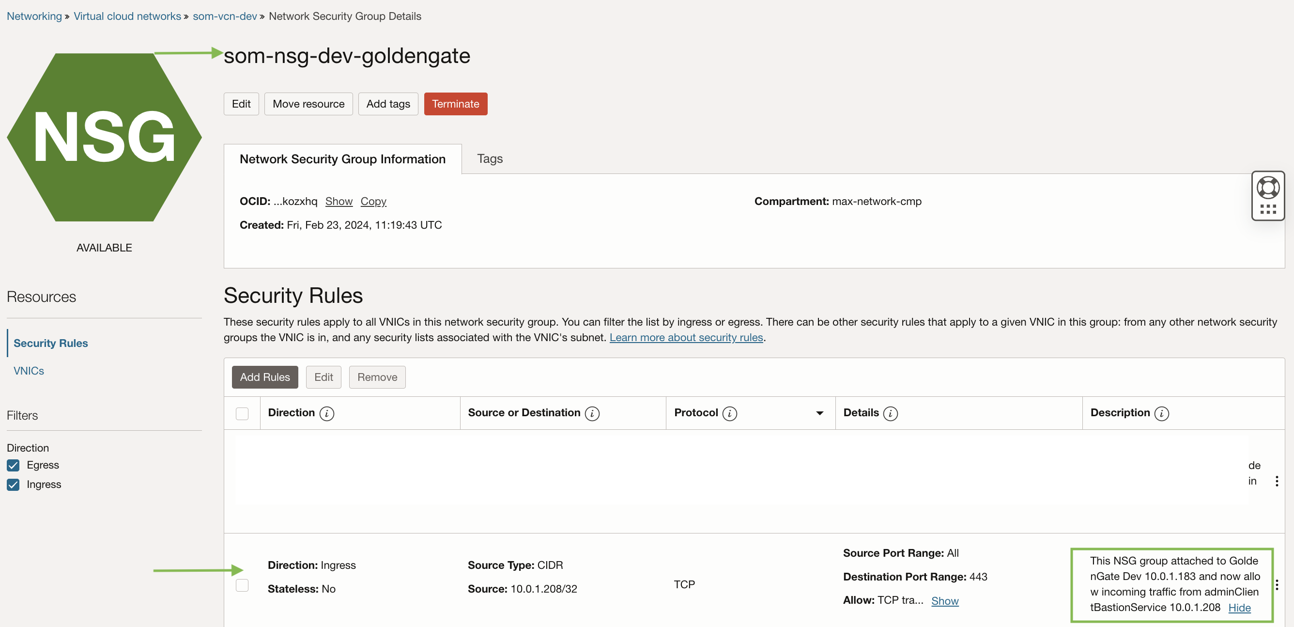Select the TCP ingress rule checkbox
Viewport: 1294px width, 627px height.
click(x=242, y=585)
